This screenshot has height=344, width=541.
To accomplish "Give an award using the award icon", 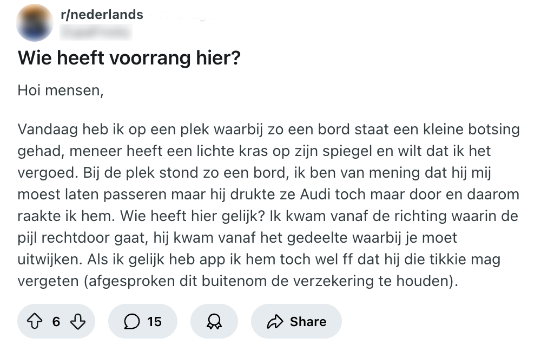I will tap(214, 322).
